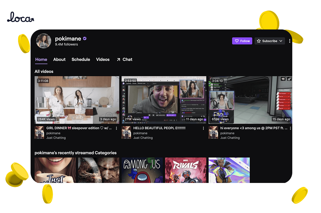321x213 pixels.
Task: Click pokimane name under GIRL DINNER video
Action: pos(53,133)
